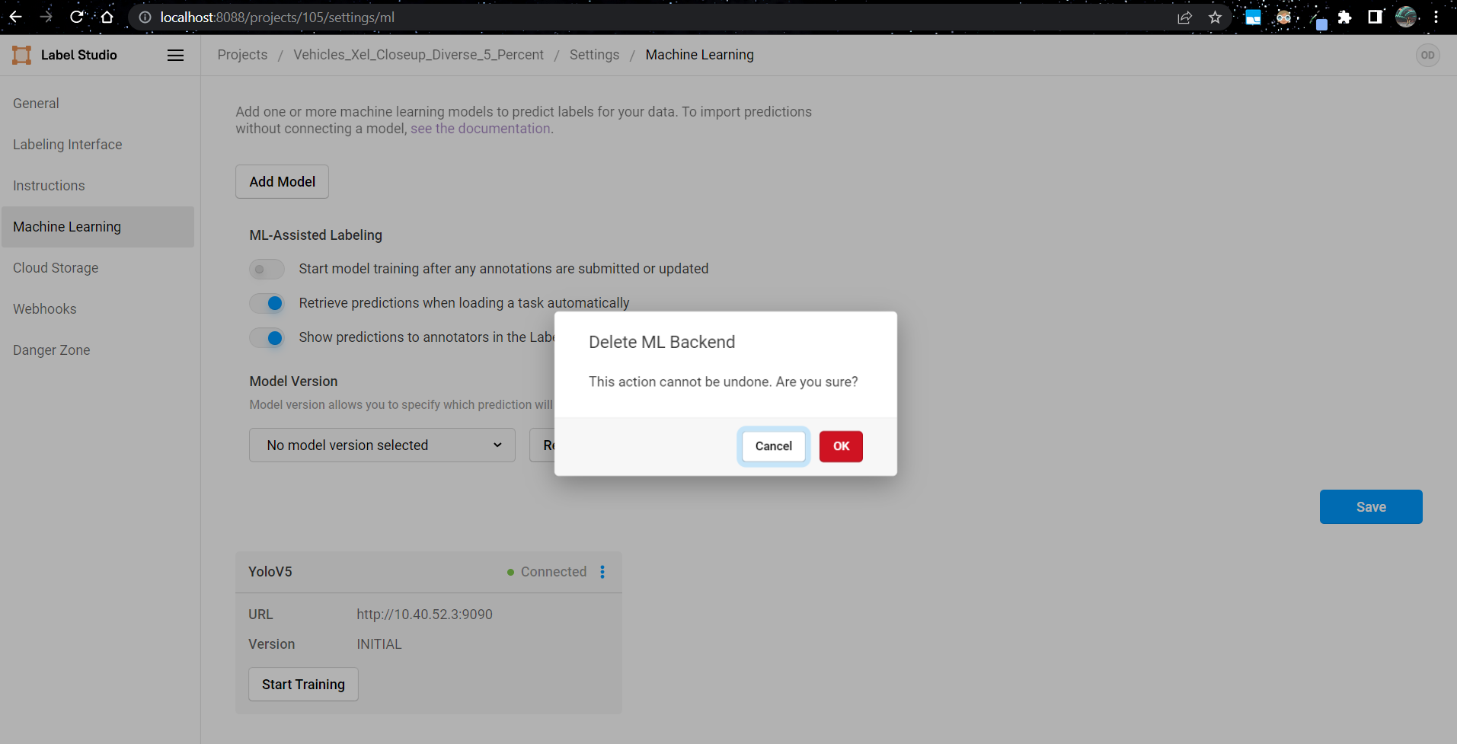Click the share icon in the toolbar

point(1185,17)
